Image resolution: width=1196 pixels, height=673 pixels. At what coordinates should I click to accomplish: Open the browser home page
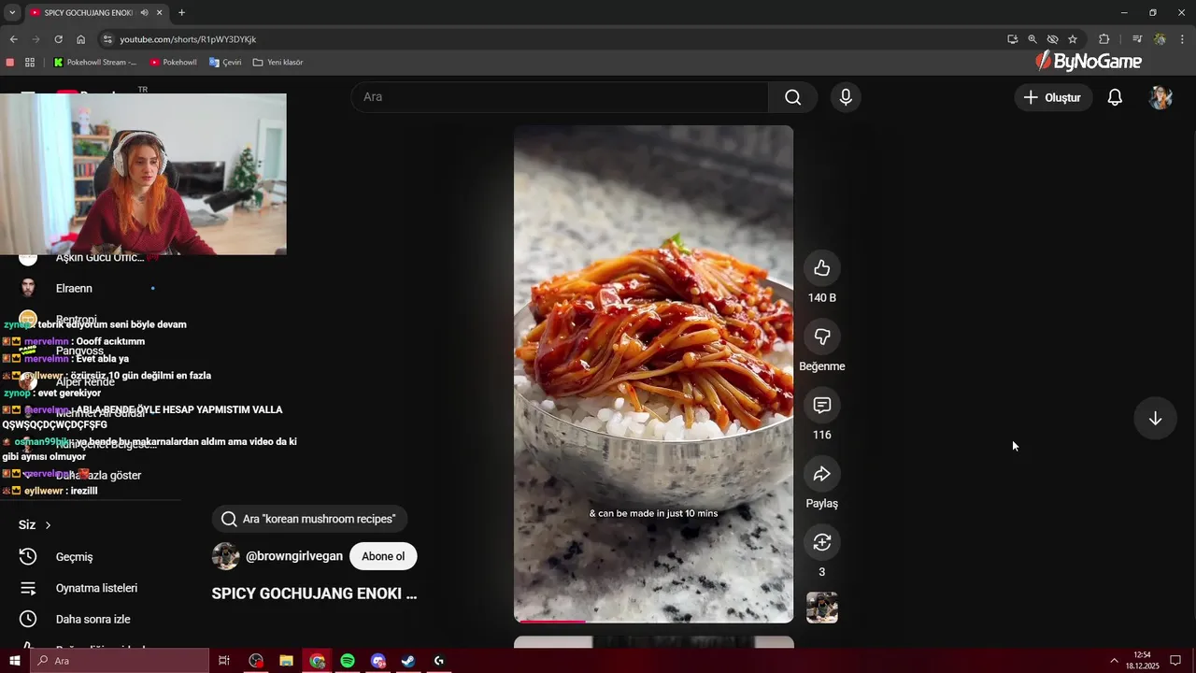click(80, 39)
